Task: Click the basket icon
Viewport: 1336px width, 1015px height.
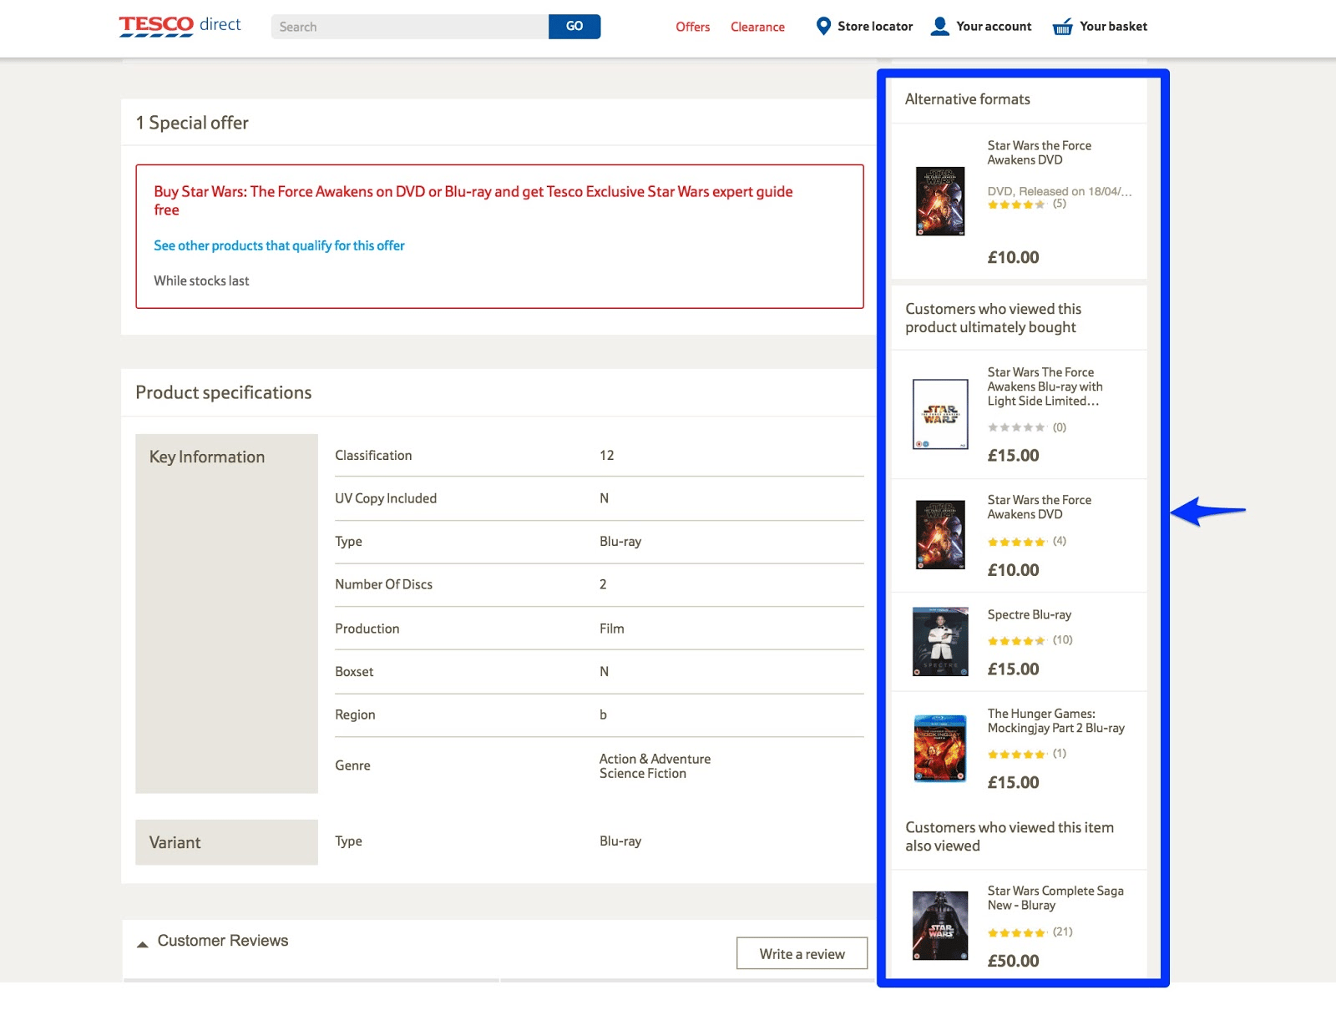Action: coord(1062,27)
